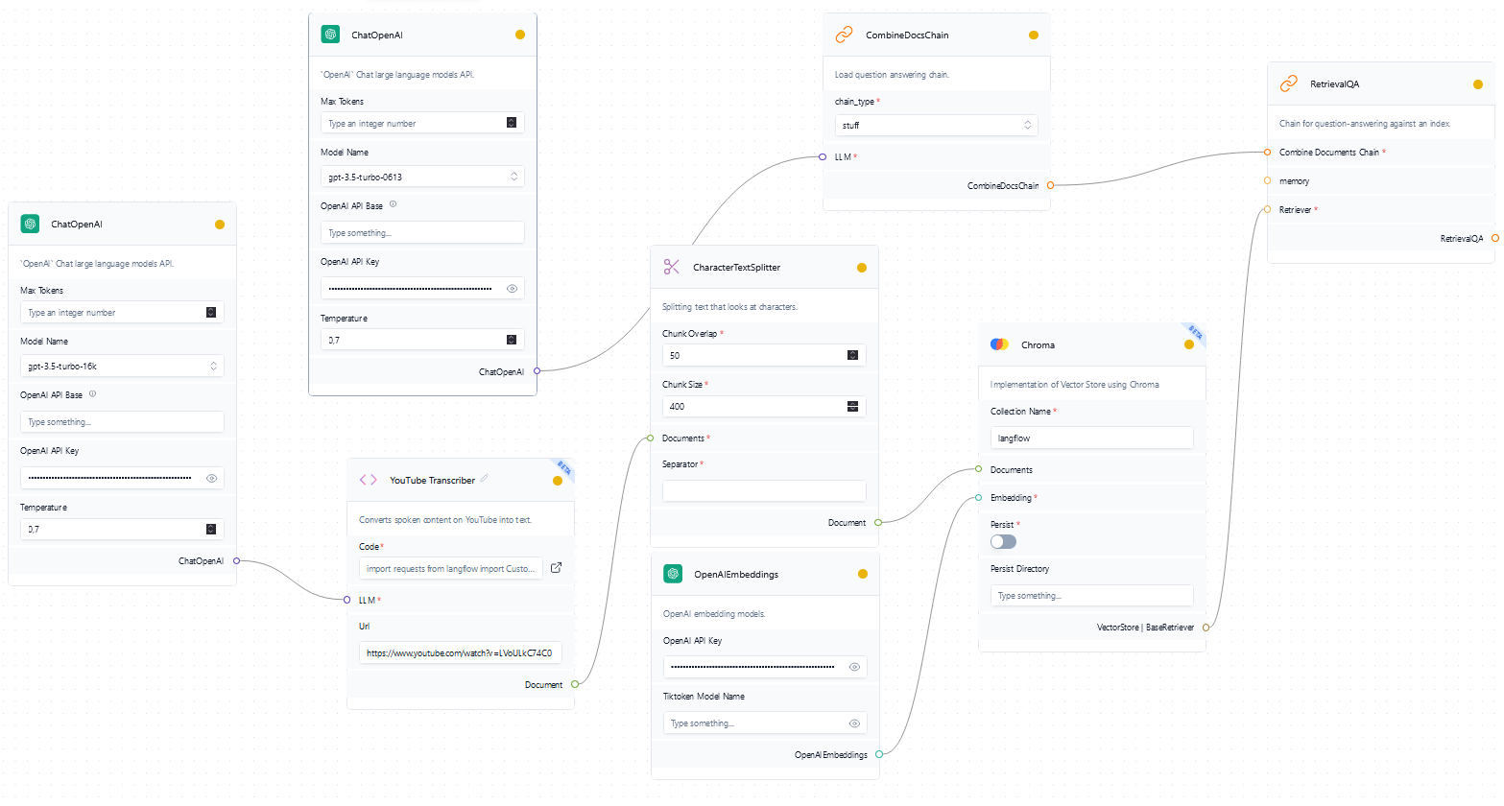
Task: Click the Temperature stepper in the gpt-3.5-turbo-0613 node
Action: pos(512,340)
